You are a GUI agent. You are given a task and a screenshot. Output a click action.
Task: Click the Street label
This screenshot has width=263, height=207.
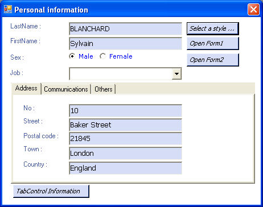pos(33,121)
